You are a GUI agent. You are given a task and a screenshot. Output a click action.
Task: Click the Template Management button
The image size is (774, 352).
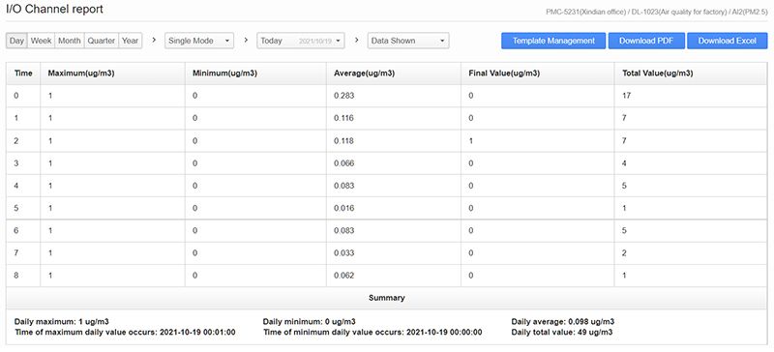(553, 41)
